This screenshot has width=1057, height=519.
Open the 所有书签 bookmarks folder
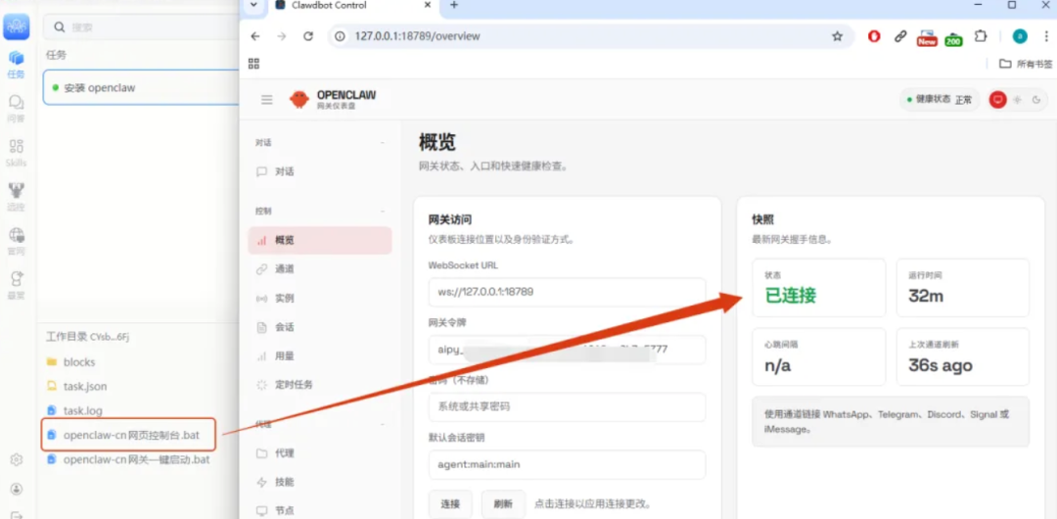tap(1026, 64)
